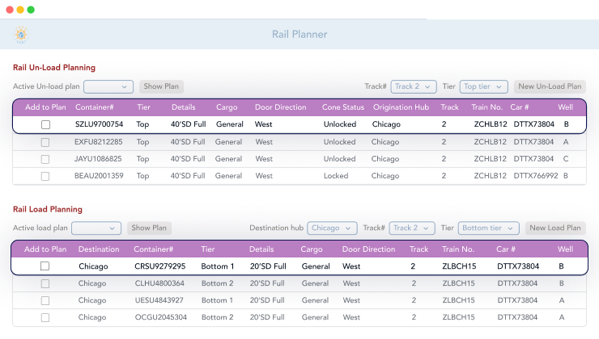
Task: Click the Destination column header in load table
Action: pos(99,249)
